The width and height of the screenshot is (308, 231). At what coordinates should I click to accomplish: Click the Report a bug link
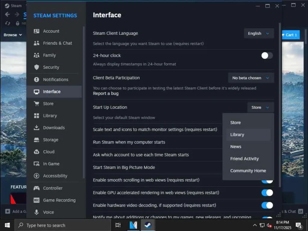coord(106,94)
